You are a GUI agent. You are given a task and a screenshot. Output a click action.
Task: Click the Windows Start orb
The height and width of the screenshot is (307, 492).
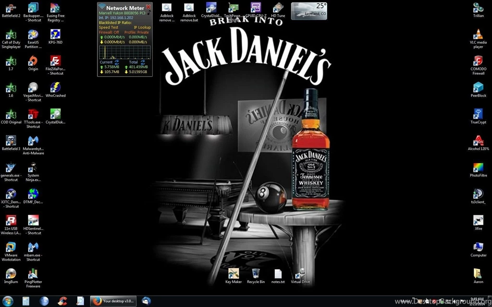pos(7,301)
